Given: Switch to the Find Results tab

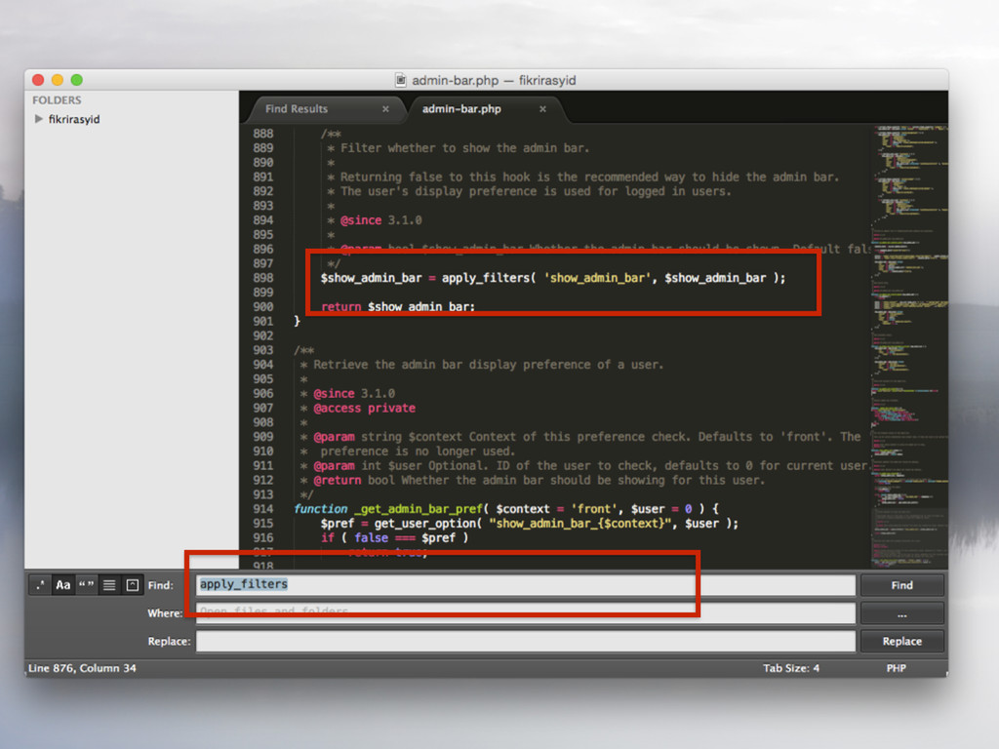Looking at the screenshot, I should point(297,109).
